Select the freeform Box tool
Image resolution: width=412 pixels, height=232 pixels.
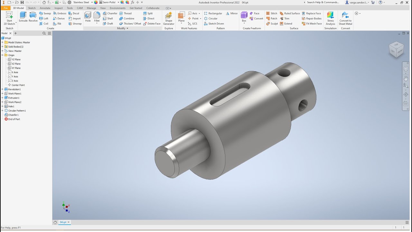coord(244,17)
